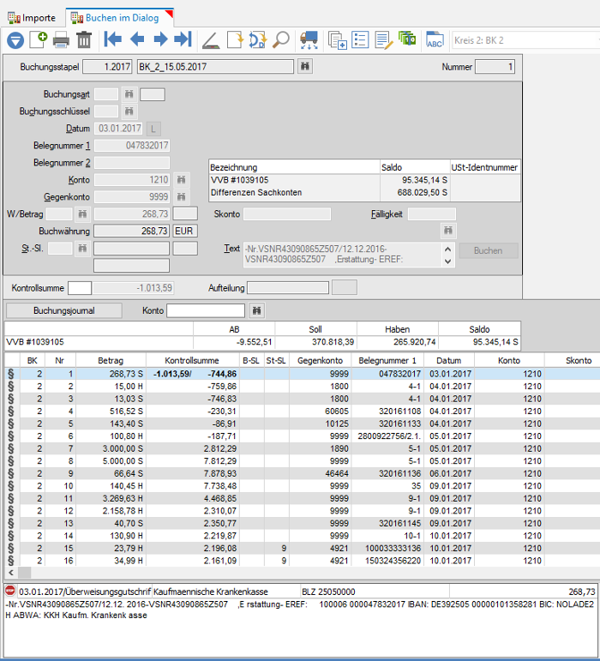Select journal row Nr 11 with 3.269,63 H
600x661 pixels.
click(302, 498)
